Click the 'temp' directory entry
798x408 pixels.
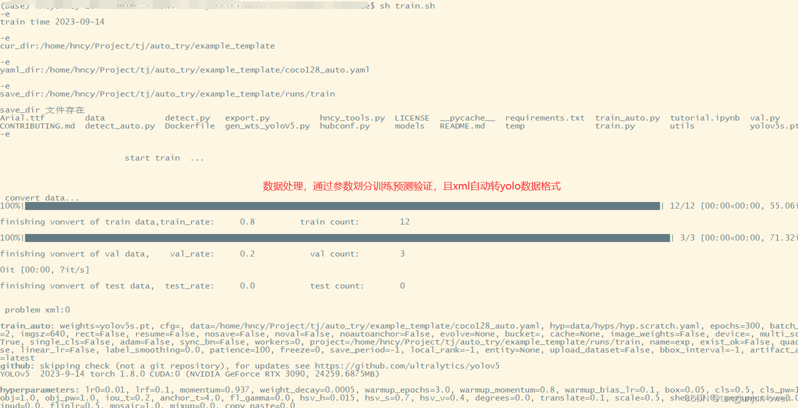tap(515, 126)
